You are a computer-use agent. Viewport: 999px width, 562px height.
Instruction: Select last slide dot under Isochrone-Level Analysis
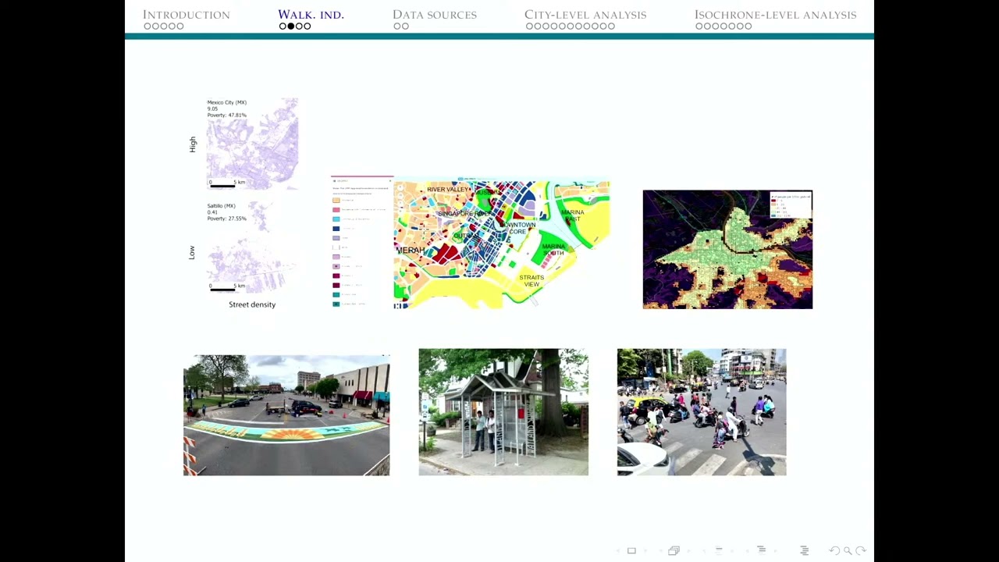748,27
